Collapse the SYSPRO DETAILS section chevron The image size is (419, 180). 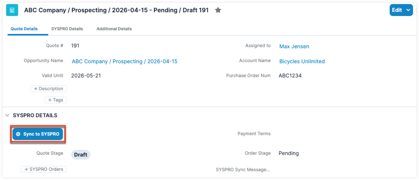click(x=7, y=115)
